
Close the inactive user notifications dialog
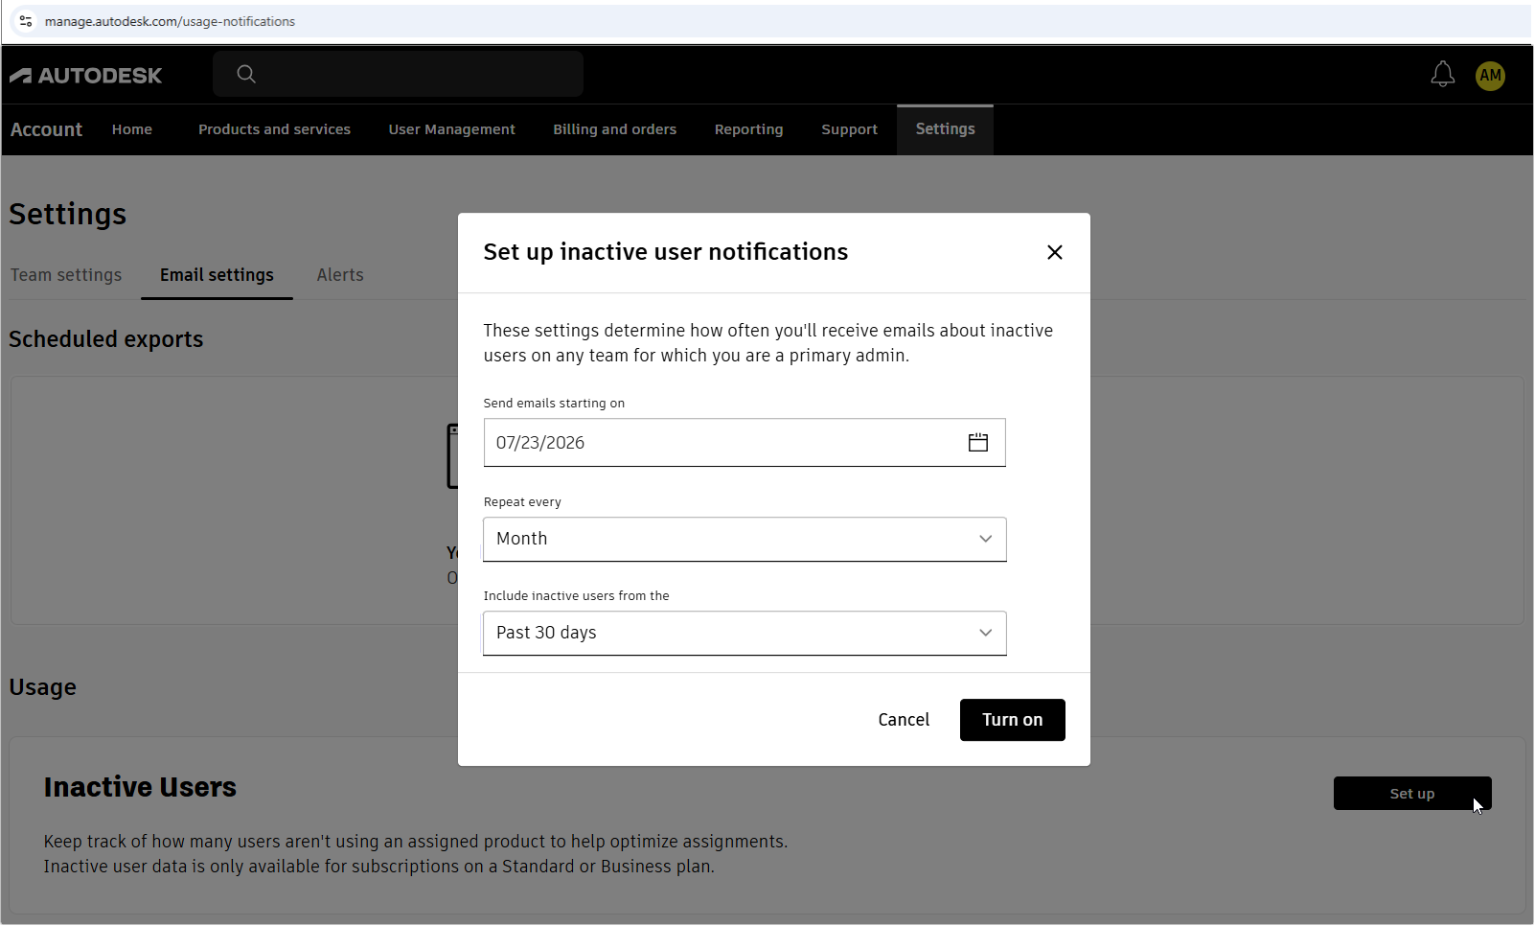coord(1055,252)
